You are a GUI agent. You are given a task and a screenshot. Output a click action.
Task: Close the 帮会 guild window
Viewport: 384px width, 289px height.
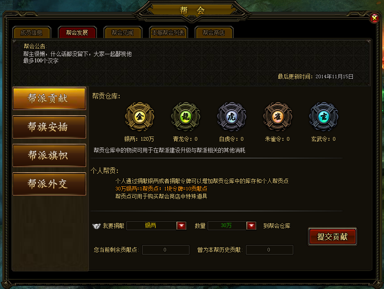[x=375, y=18]
